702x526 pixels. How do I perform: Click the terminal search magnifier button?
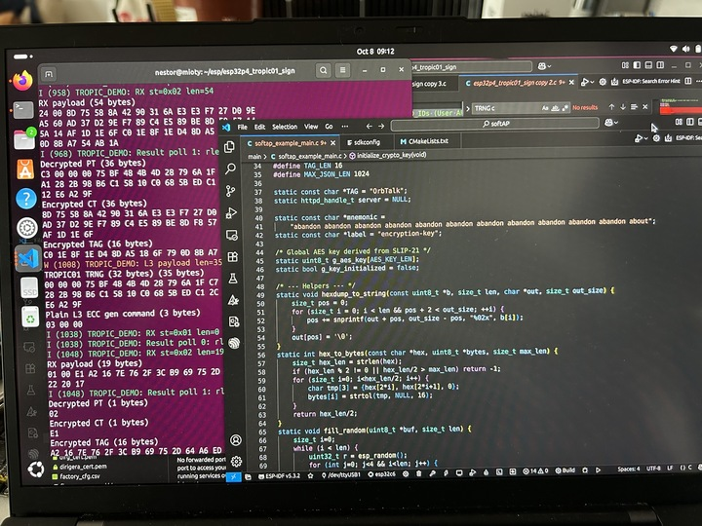pyautogui.click(x=324, y=70)
